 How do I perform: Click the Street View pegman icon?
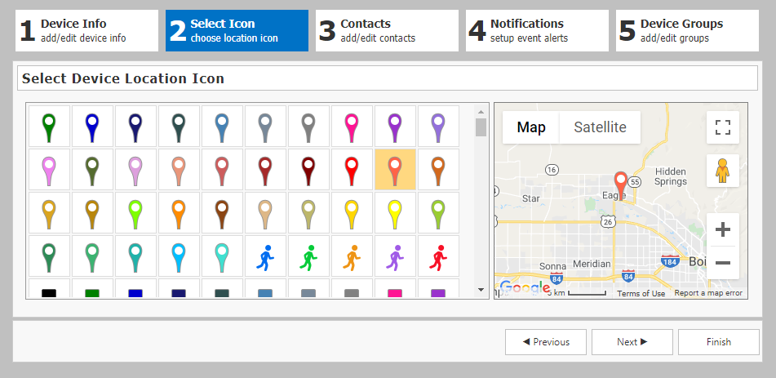click(722, 171)
